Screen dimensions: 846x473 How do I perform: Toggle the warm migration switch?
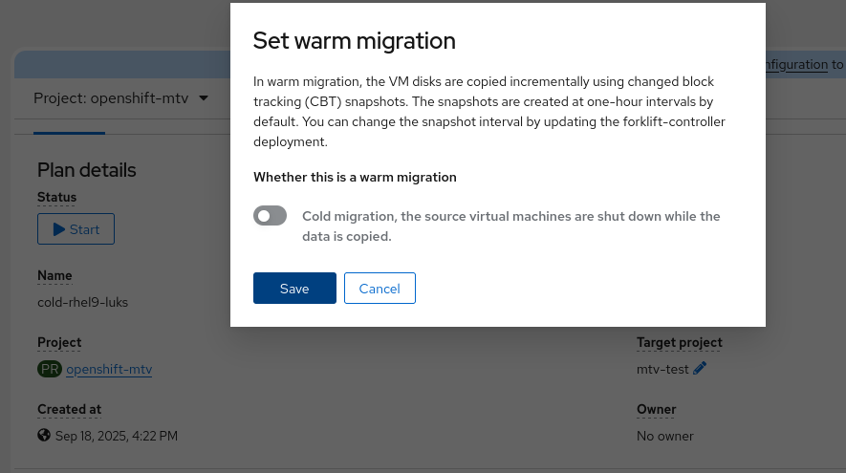click(270, 216)
